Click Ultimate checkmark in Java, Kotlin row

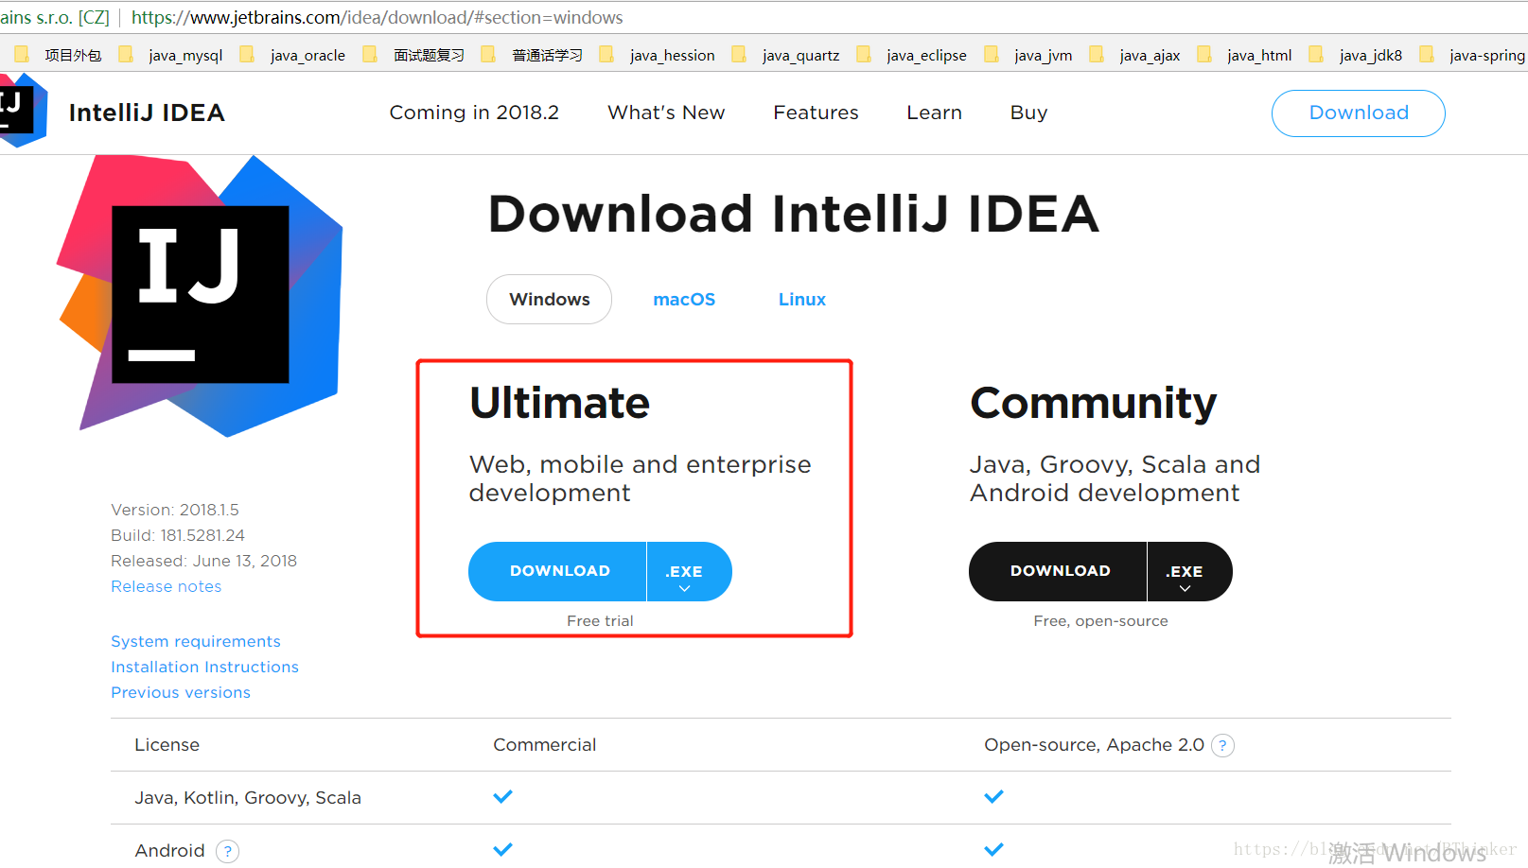[502, 797]
